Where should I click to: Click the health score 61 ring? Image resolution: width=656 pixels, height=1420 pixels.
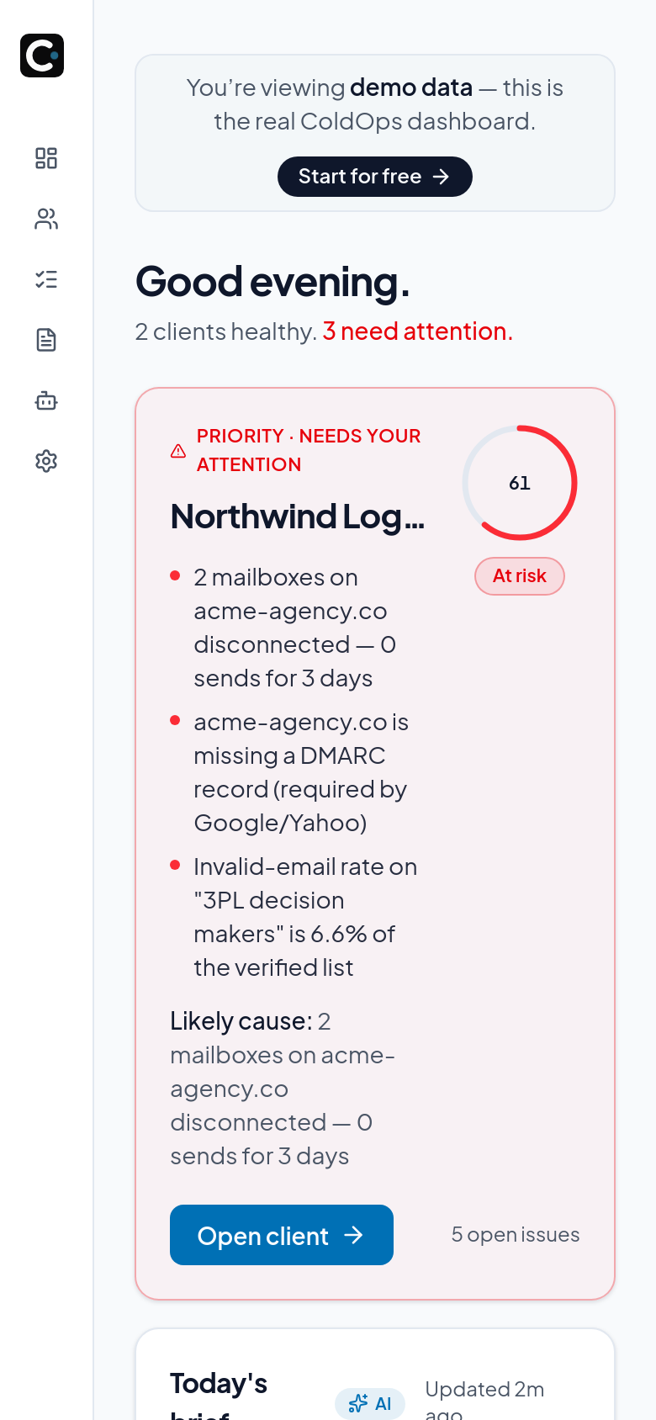pyautogui.click(x=520, y=483)
